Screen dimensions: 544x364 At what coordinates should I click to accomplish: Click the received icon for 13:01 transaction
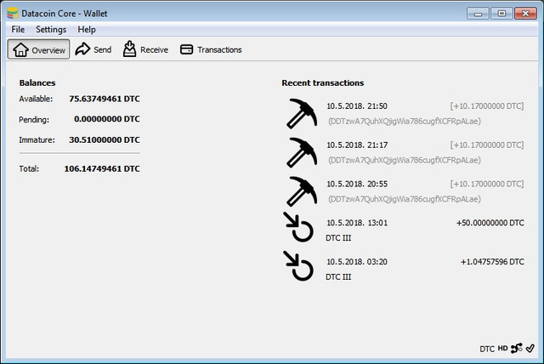point(298,226)
